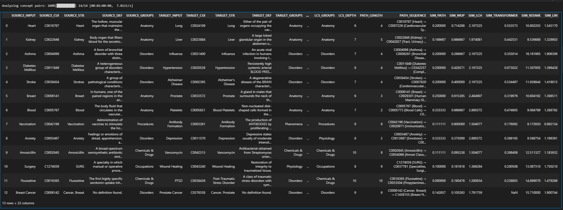The height and width of the screenshot is (210, 563).
Task: Click the analyzing concept pairs progress bar
Action: (66, 6)
